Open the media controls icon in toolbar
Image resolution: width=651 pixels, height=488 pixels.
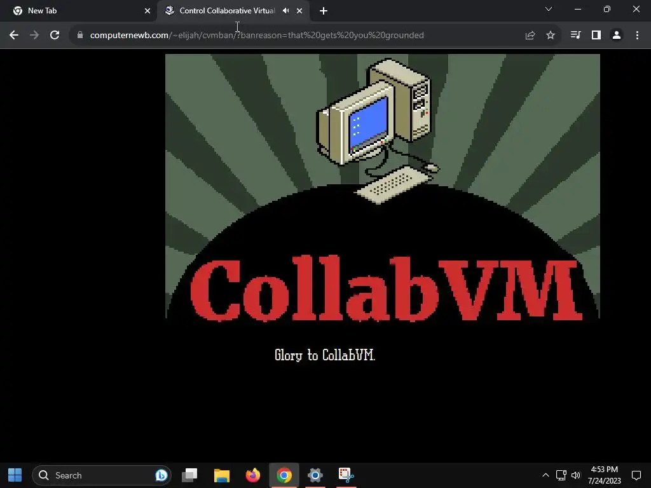click(575, 36)
